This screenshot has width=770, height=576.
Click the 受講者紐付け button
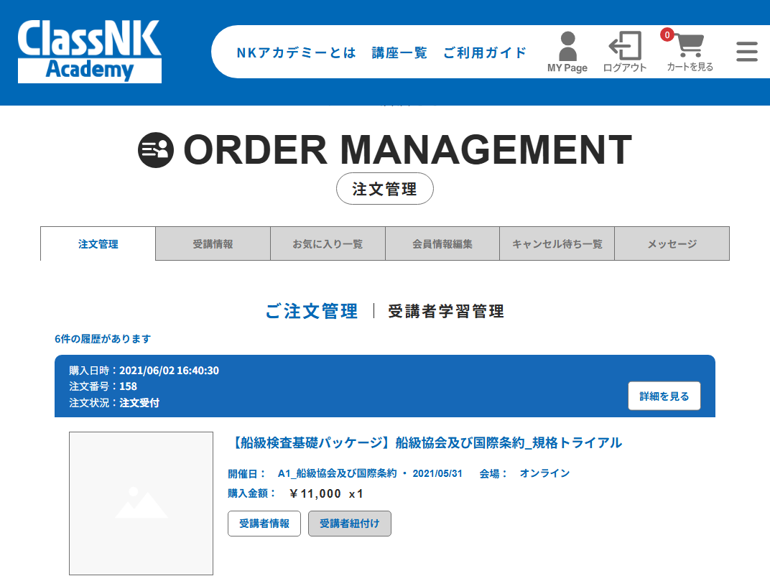click(350, 524)
